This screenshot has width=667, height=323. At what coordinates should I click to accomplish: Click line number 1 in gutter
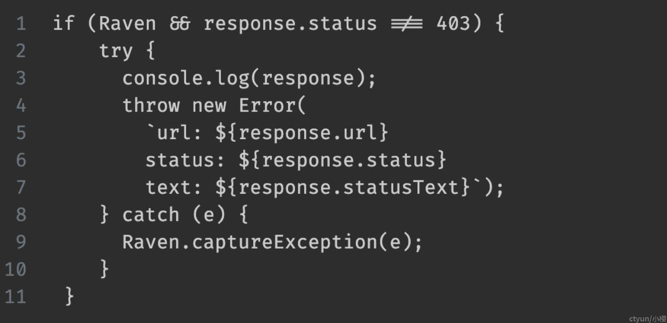pyautogui.click(x=21, y=24)
